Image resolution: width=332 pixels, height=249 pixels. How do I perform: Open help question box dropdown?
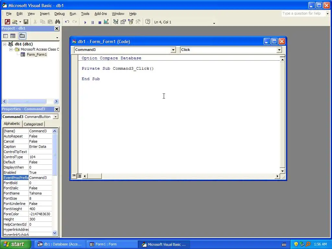click(327, 14)
